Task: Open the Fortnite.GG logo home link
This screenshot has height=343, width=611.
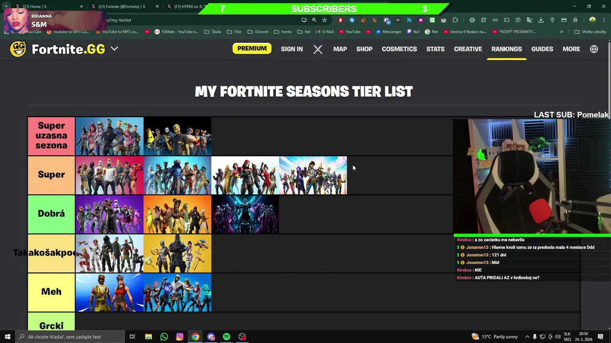Action: click(x=57, y=49)
